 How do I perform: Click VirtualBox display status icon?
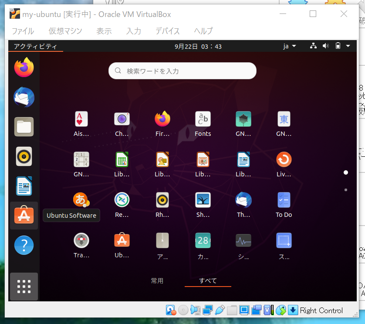pos(244,310)
